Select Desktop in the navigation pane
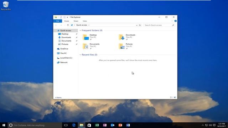This screenshot has height=128, width=228. click(65, 34)
